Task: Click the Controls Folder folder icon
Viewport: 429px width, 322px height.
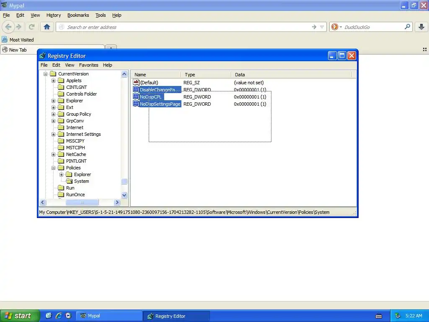Action: pyautogui.click(x=61, y=94)
